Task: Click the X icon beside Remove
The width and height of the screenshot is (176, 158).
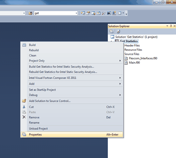Action: coord(24,117)
